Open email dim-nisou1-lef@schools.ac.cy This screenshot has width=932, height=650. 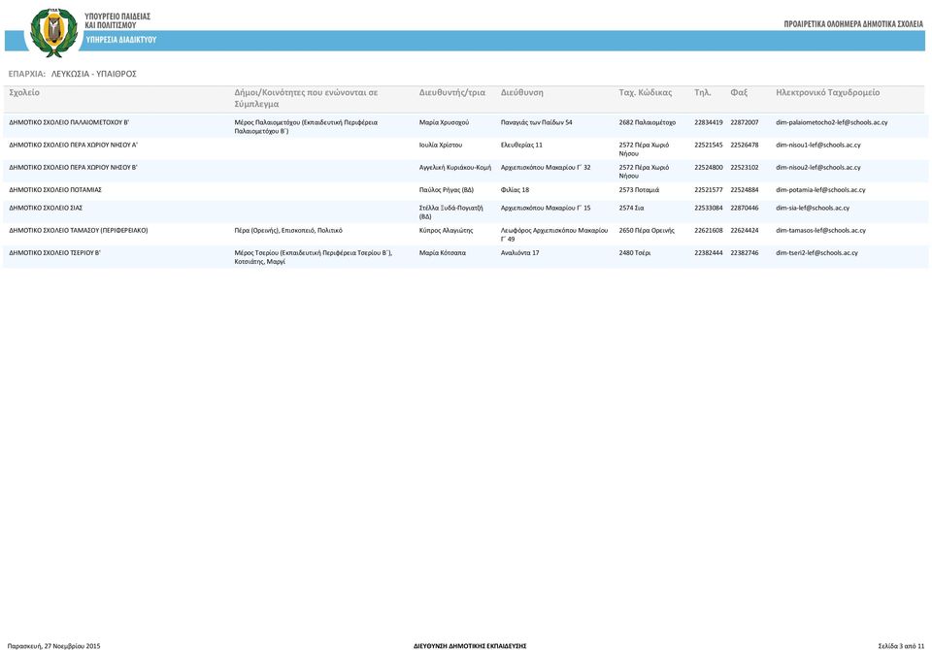tap(817, 145)
